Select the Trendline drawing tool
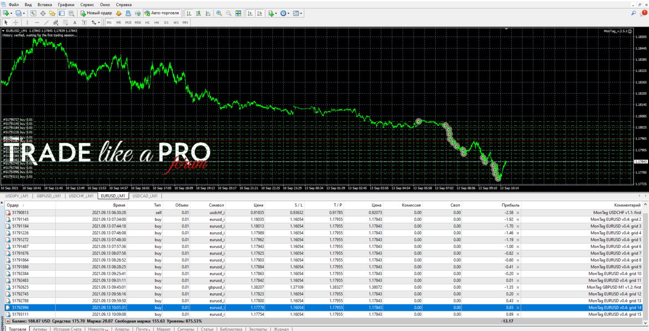 tap(46, 22)
